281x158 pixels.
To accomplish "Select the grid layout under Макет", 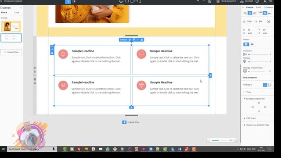I will [x=246, y=44].
